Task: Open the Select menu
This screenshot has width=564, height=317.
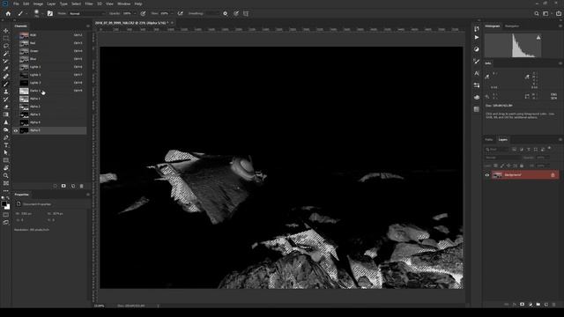Action: point(76,4)
